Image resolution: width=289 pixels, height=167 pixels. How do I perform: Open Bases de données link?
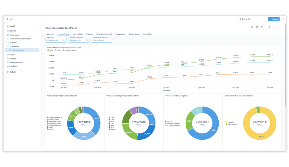click(16, 62)
